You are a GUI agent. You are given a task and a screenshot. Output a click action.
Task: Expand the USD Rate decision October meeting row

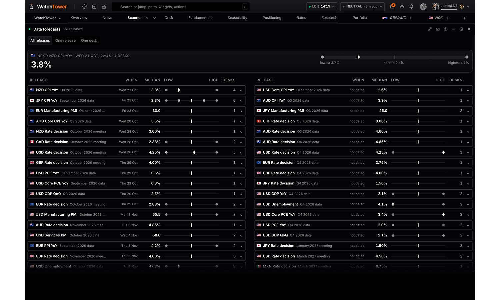[x=241, y=153]
